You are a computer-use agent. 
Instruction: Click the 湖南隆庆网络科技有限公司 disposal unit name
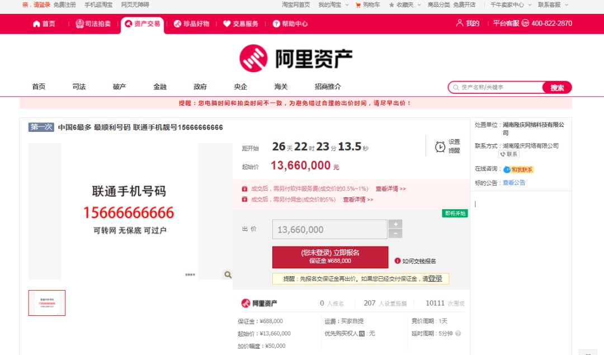point(534,129)
